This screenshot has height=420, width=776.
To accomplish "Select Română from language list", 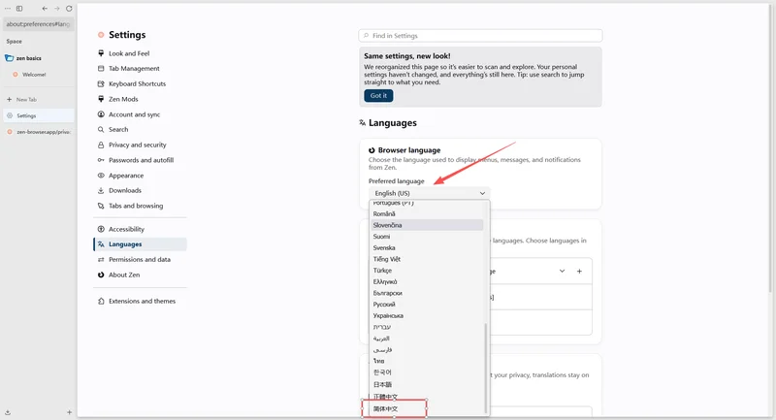I will (x=427, y=213).
